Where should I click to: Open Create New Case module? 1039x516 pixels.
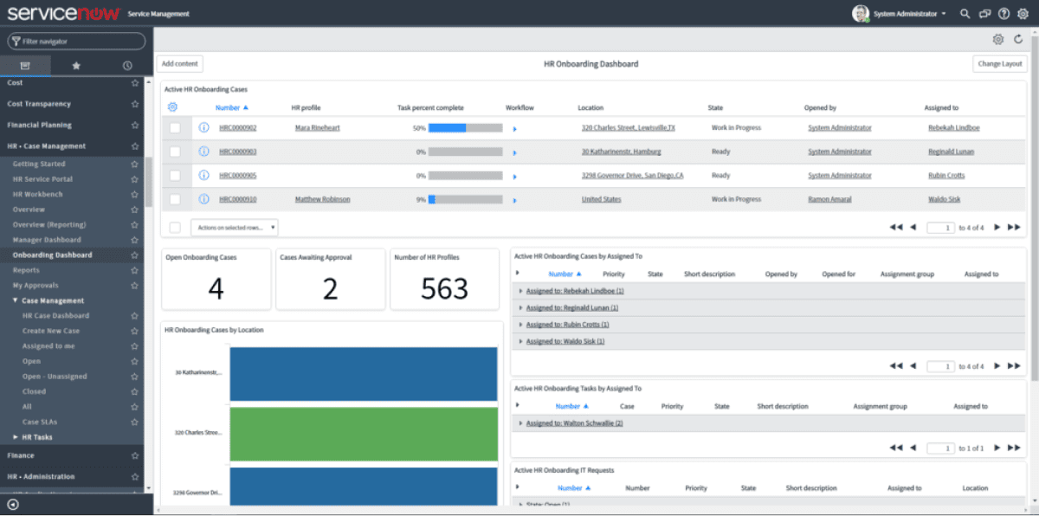(51, 331)
